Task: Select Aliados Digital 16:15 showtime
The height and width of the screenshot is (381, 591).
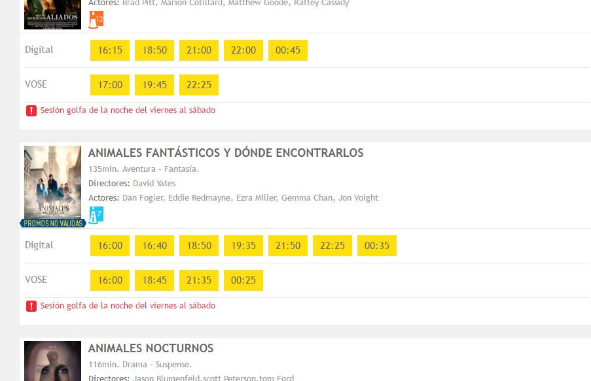Action: [x=110, y=50]
